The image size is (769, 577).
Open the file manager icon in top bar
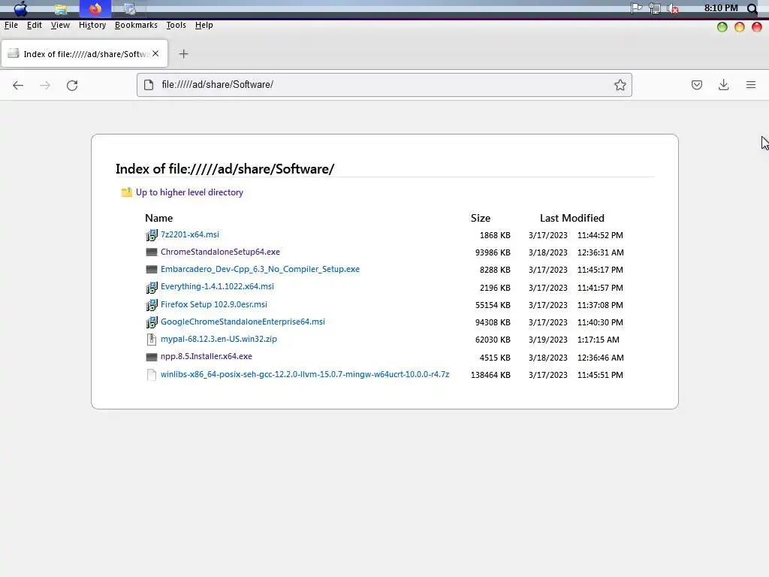pyautogui.click(x=61, y=9)
